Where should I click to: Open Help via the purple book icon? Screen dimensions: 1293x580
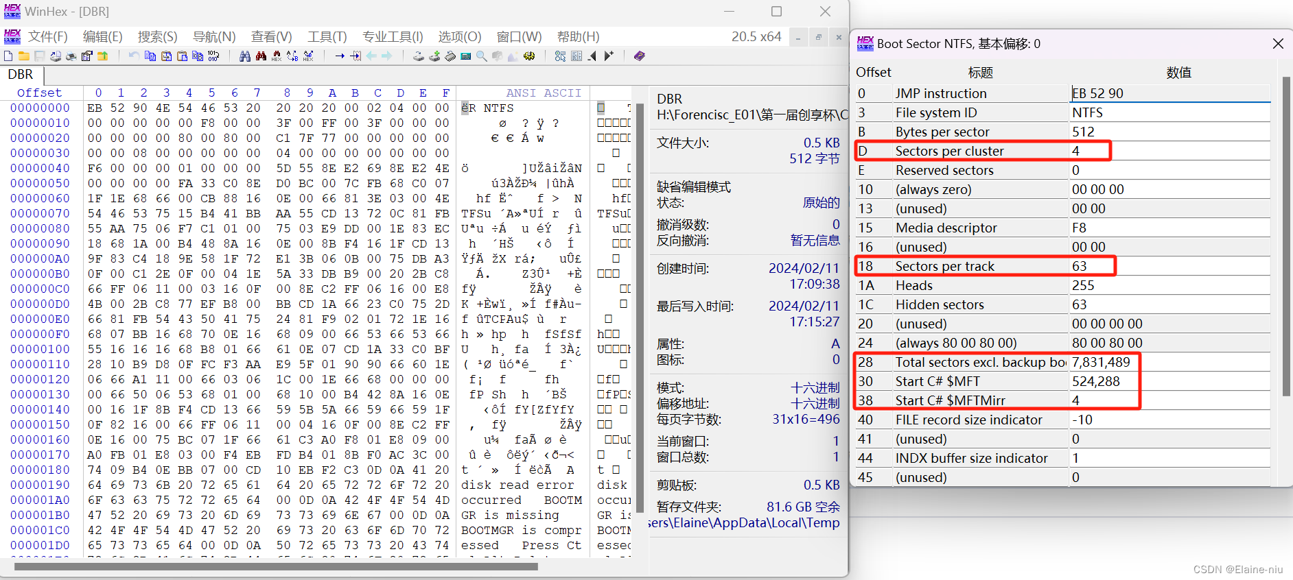[640, 56]
